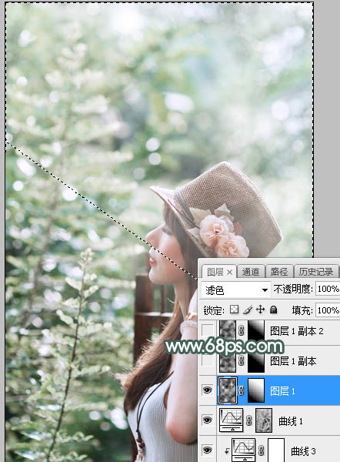This screenshot has height=462, width=340.
Task: Click the lock image pixels brush icon
Action: (248, 310)
